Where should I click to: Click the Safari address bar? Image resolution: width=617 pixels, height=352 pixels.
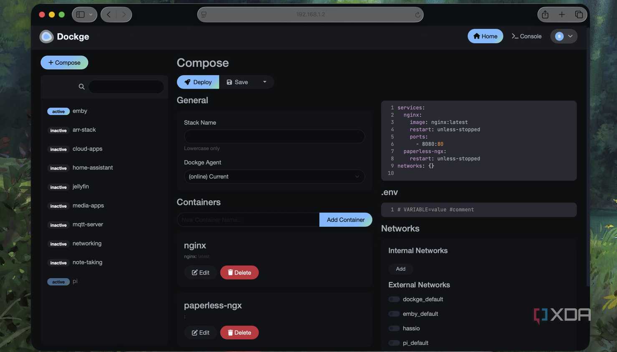tap(310, 15)
